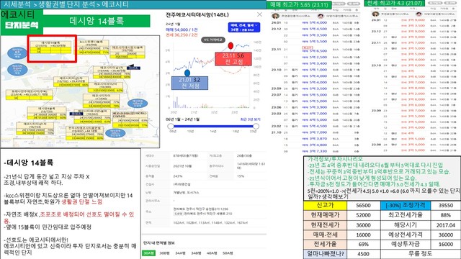Image resolution: width=461 pixels, height=259 pixels.
Task: Click the 가격정보/투자시나리오 heading
Action: coord(335,159)
